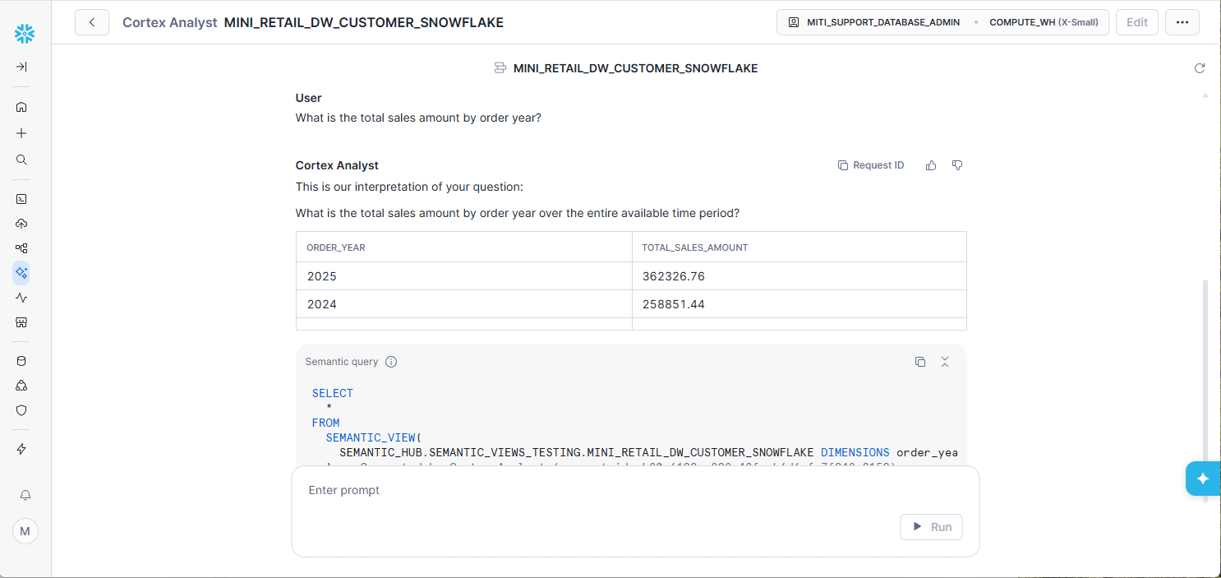Click the plus Create icon
1221x578 pixels.
click(x=21, y=133)
